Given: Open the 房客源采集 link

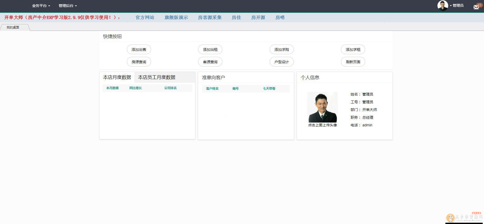Looking at the screenshot, I should (x=210, y=17).
